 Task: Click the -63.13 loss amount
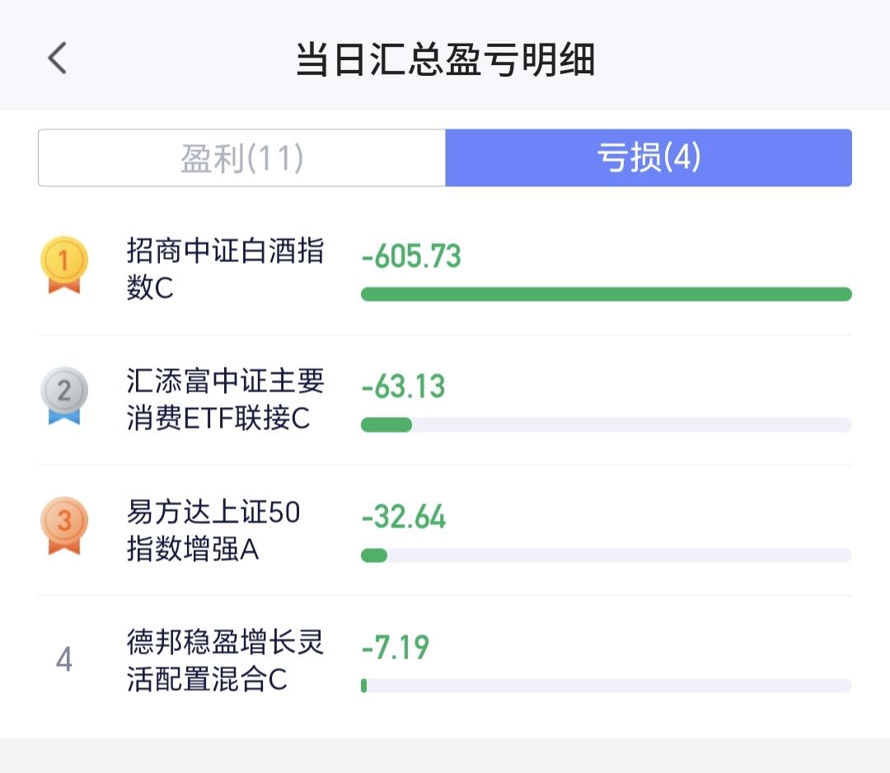tap(403, 386)
